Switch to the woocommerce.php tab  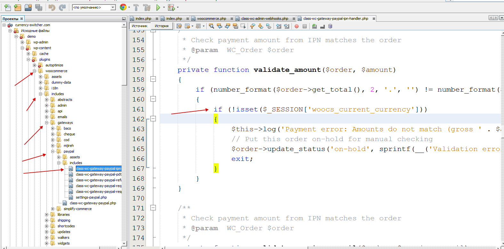coord(211,19)
